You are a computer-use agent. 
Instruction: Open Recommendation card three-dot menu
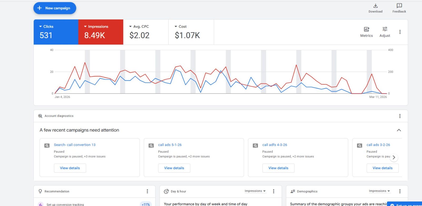pyautogui.click(x=147, y=191)
